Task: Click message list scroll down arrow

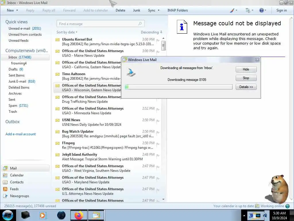Action: pos(163,199)
